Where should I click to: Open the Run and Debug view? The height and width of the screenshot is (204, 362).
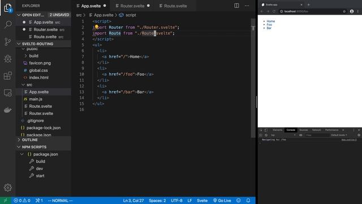coord(8,59)
